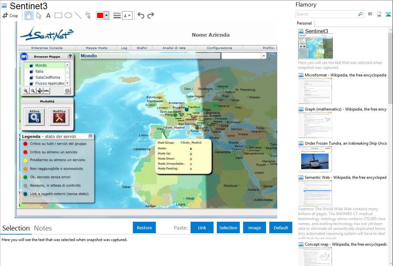Activate the hand pan tool
393x266 pixels.
29,15
